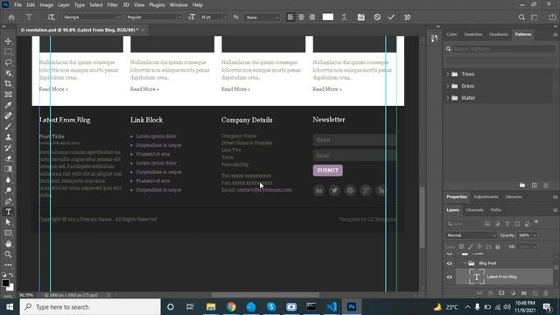
Task: Open anti-aliasing dropdown None
Action: [262, 17]
